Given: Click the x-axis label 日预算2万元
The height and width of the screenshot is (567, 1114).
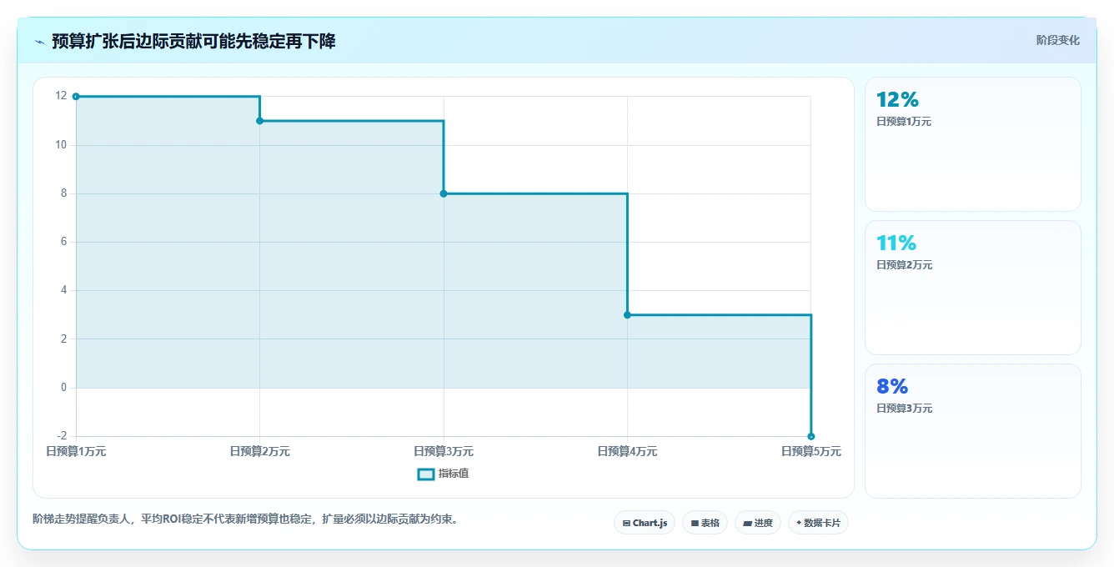Looking at the screenshot, I should pyautogui.click(x=259, y=451).
